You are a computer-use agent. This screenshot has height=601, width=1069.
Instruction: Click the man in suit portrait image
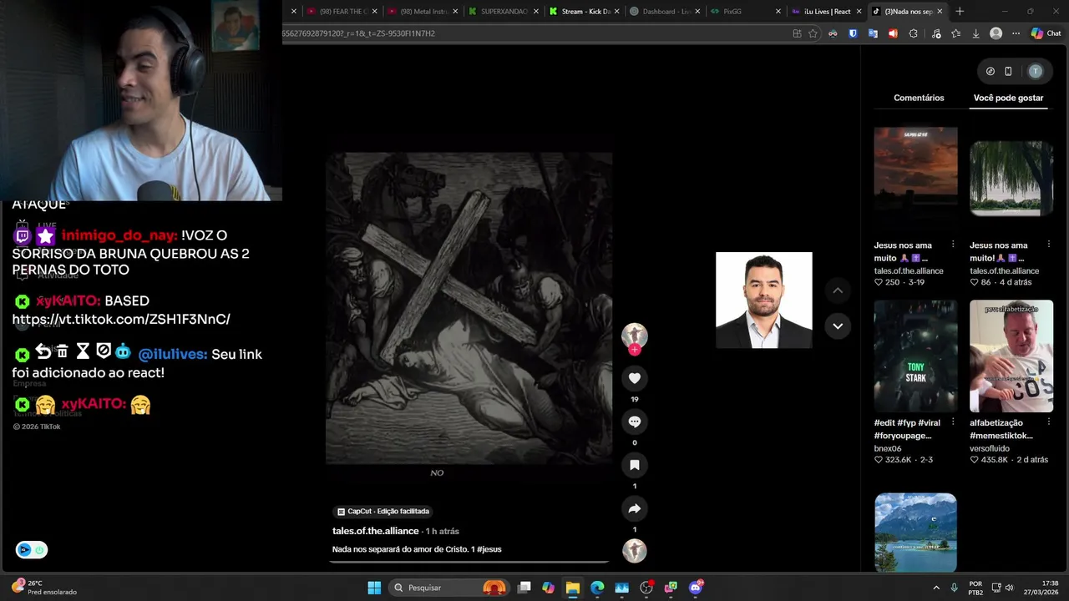pos(763,300)
